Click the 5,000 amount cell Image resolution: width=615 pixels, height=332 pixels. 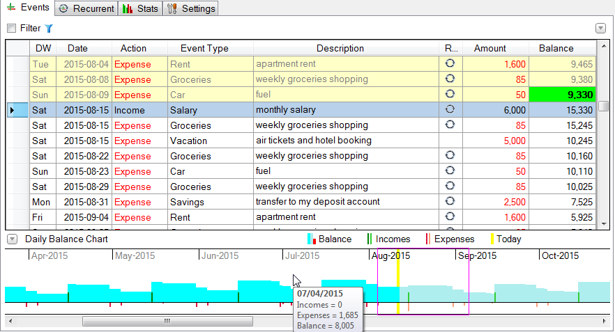(495, 141)
